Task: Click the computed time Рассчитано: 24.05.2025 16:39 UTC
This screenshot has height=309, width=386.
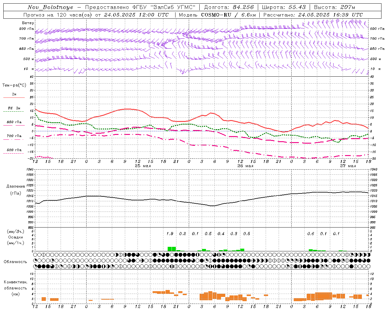Action: tap(313, 15)
